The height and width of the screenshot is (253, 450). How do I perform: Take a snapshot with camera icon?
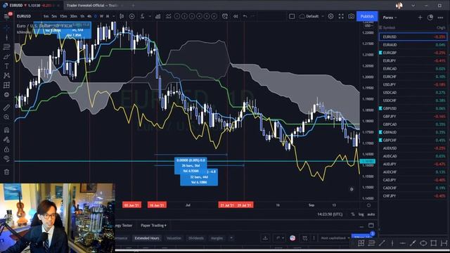[x=352, y=16]
